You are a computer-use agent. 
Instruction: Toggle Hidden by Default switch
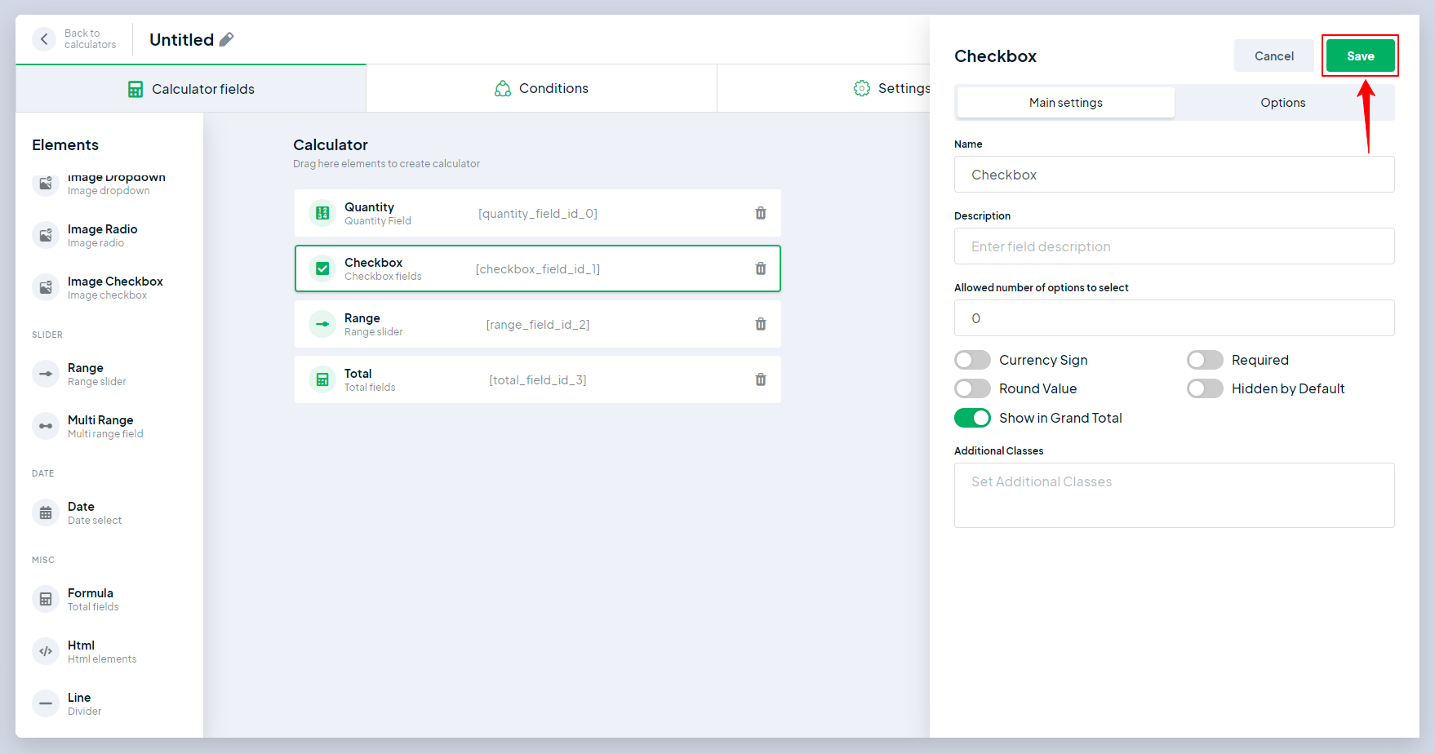tap(1204, 388)
